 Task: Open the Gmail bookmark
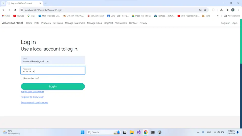tap(6, 16)
